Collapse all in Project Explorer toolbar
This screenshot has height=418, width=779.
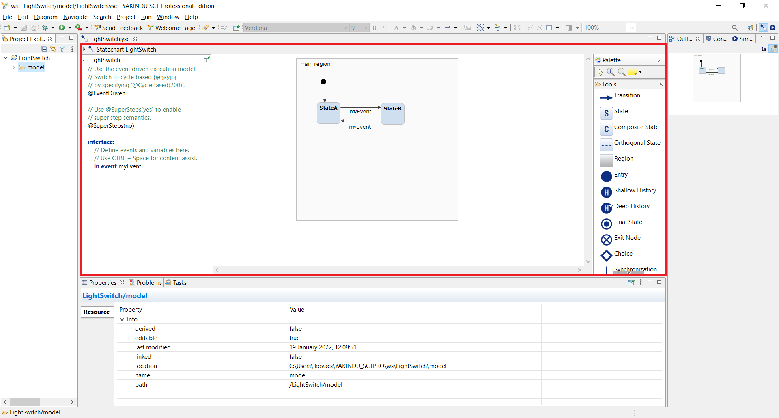pos(44,49)
